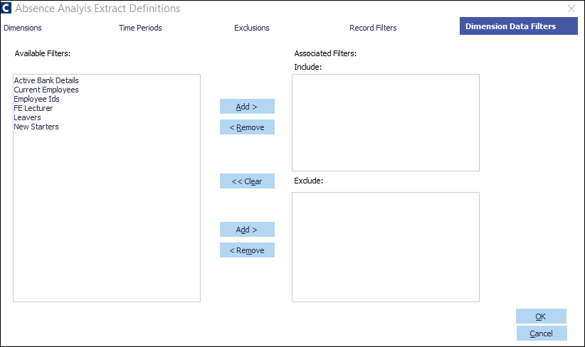Confirm with the OK button

[541, 316]
